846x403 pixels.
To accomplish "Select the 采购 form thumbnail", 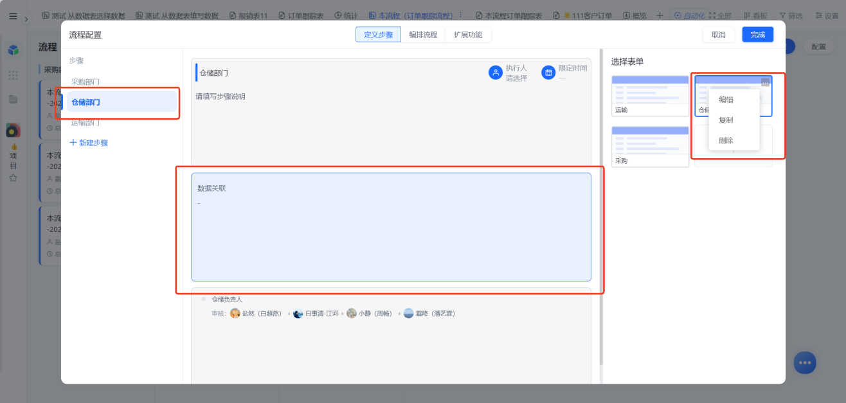I will pos(650,147).
